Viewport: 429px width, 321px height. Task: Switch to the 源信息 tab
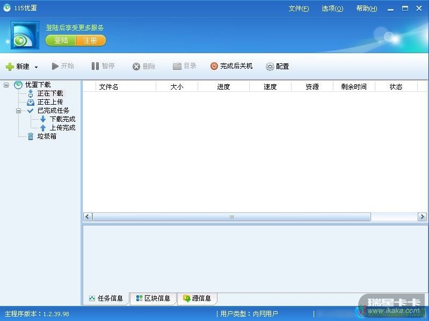click(197, 298)
